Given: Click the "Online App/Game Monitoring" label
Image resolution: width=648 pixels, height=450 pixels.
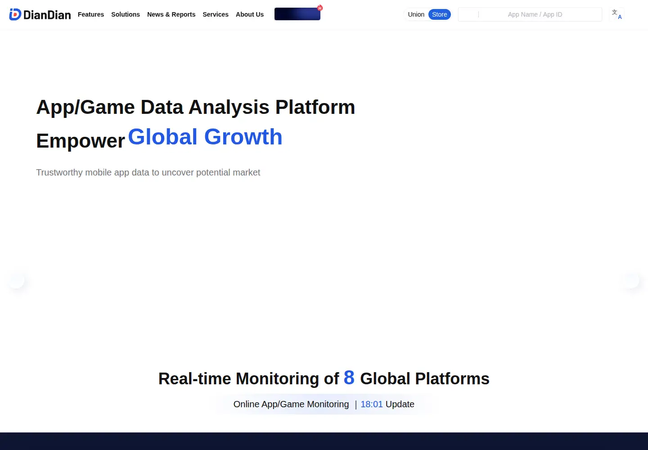Looking at the screenshot, I should tap(291, 404).
